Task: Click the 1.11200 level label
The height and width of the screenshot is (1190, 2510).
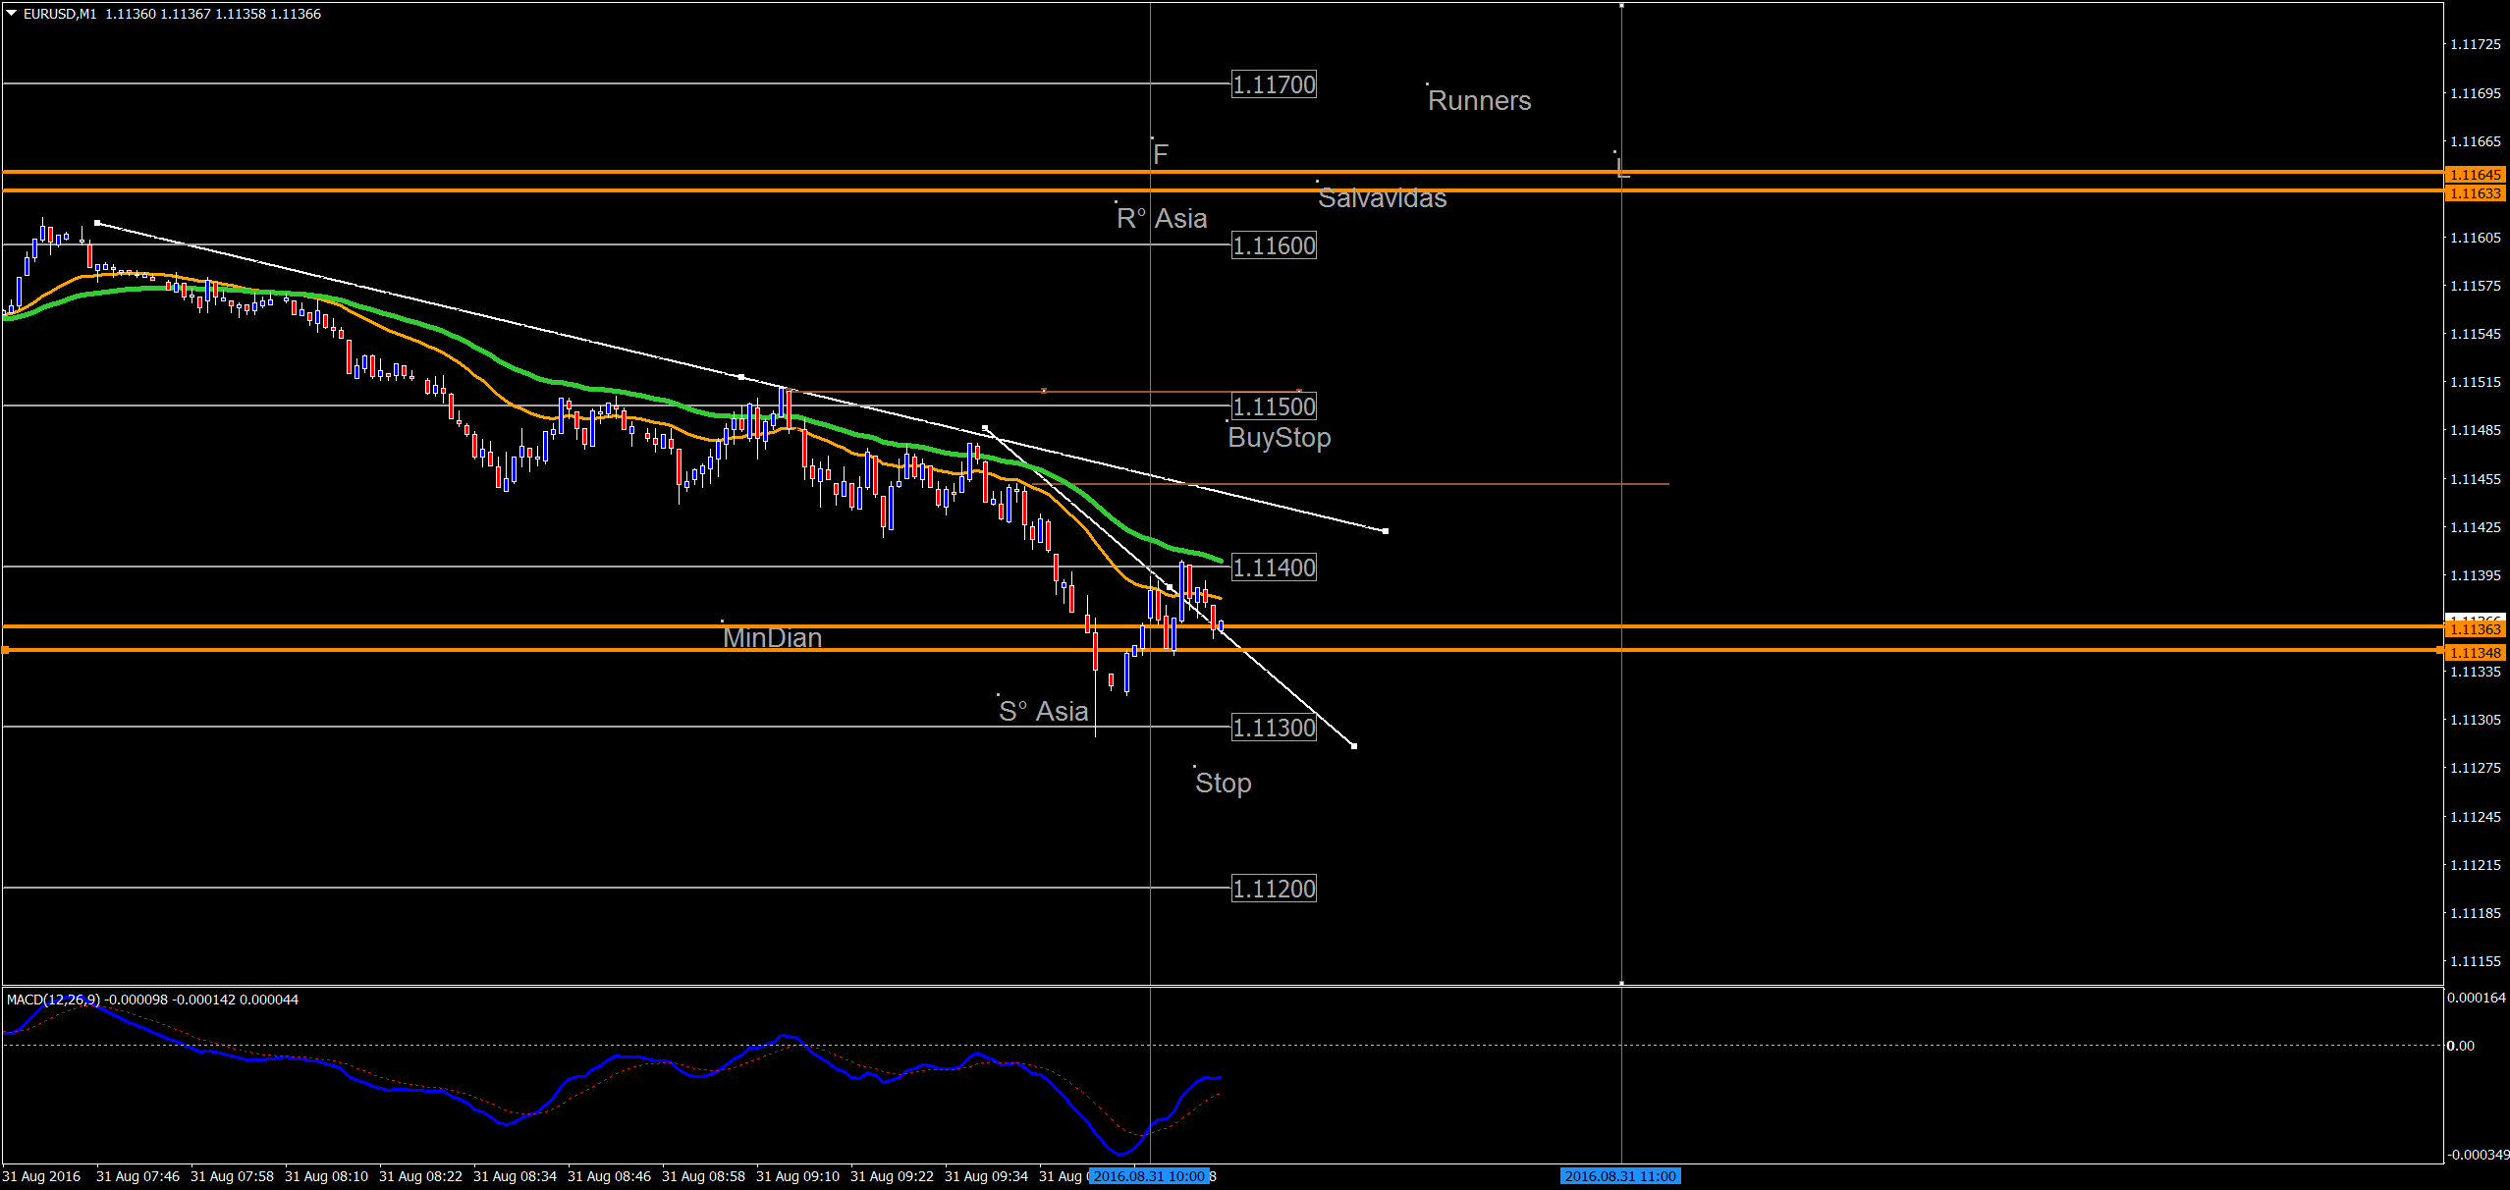Action: [1274, 890]
